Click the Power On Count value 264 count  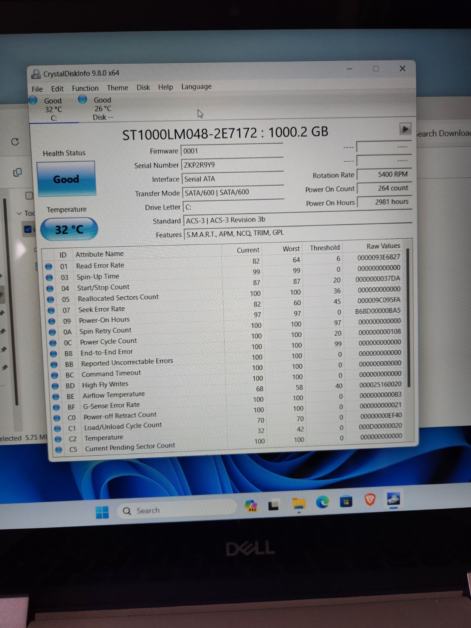click(x=384, y=188)
